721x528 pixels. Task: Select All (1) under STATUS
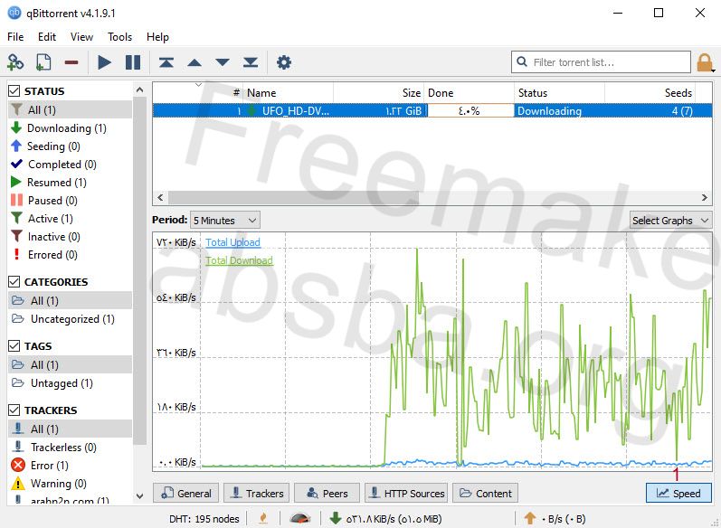[x=70, y=109]
